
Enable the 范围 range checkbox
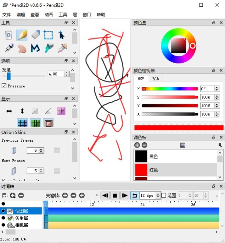click(163, 195)
